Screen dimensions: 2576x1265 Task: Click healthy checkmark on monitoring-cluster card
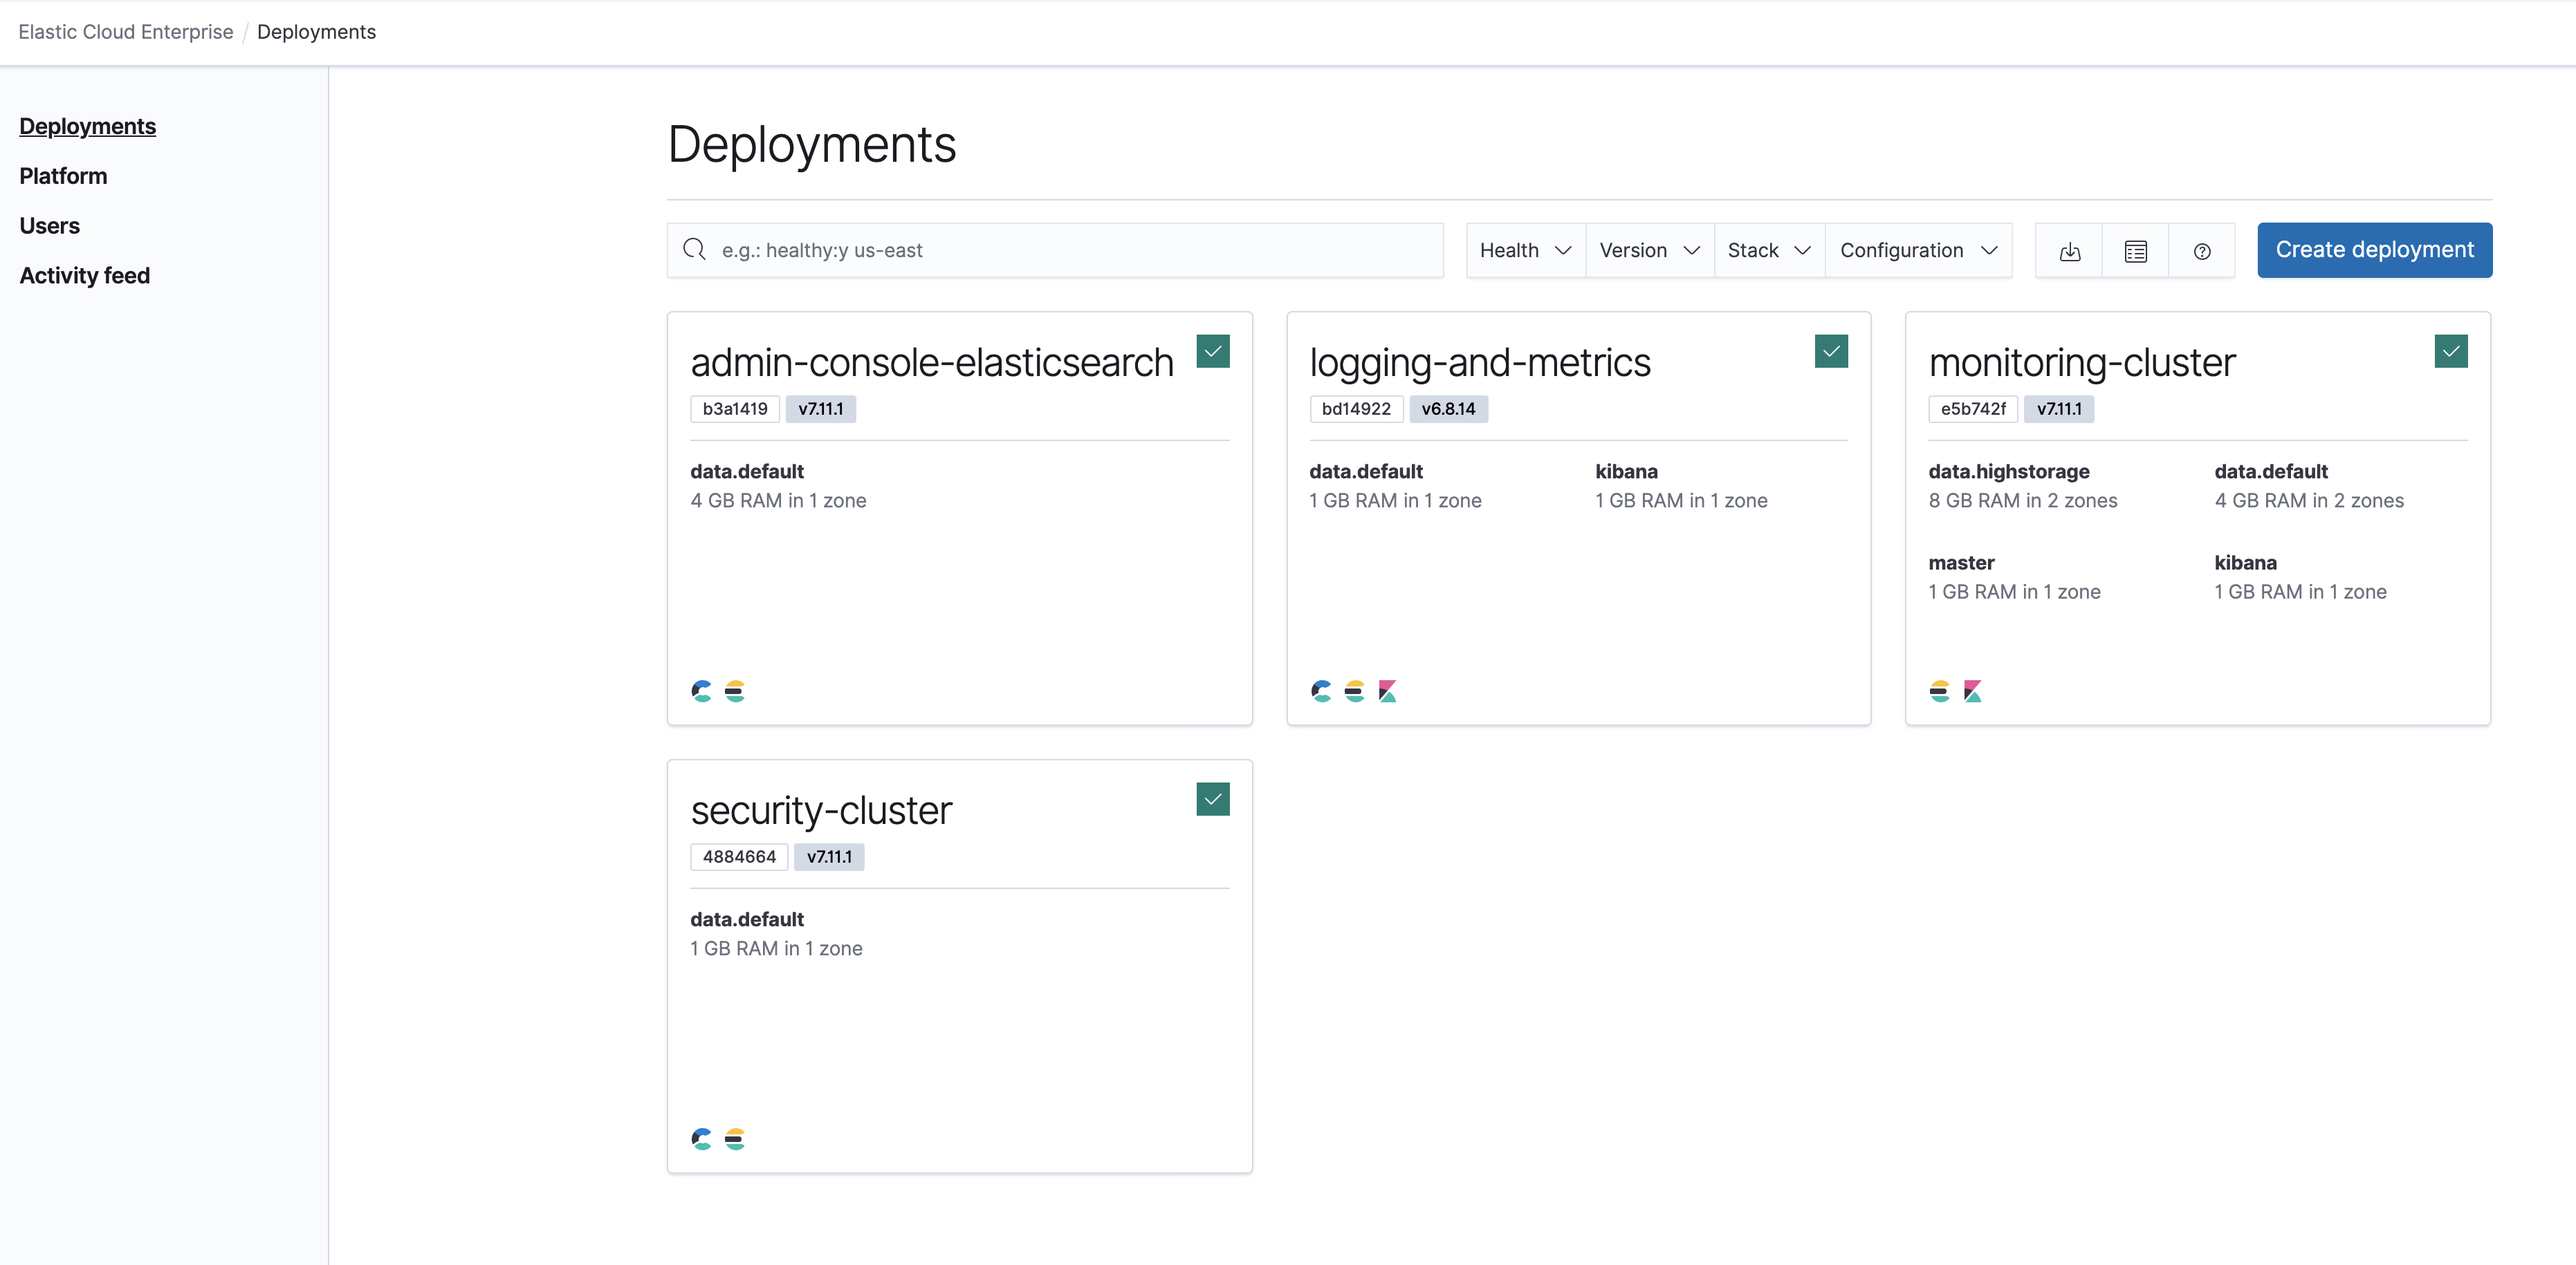pyautogui.click(x=2450, y=352)
